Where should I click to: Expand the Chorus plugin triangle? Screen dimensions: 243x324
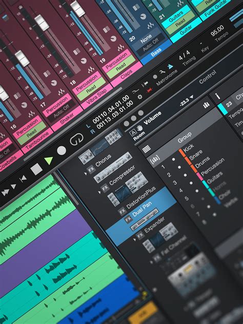coord(86,174)
